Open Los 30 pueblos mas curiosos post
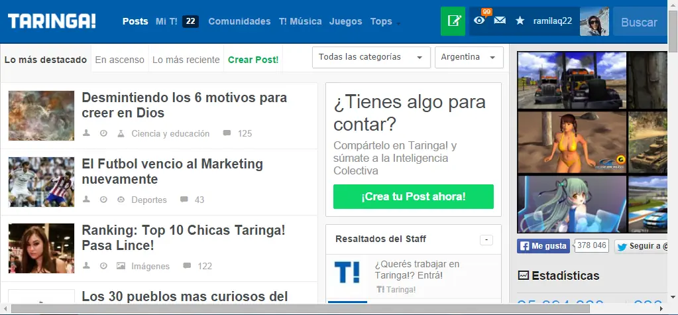This screenshot has height=315, width=678. coord(185,296)
